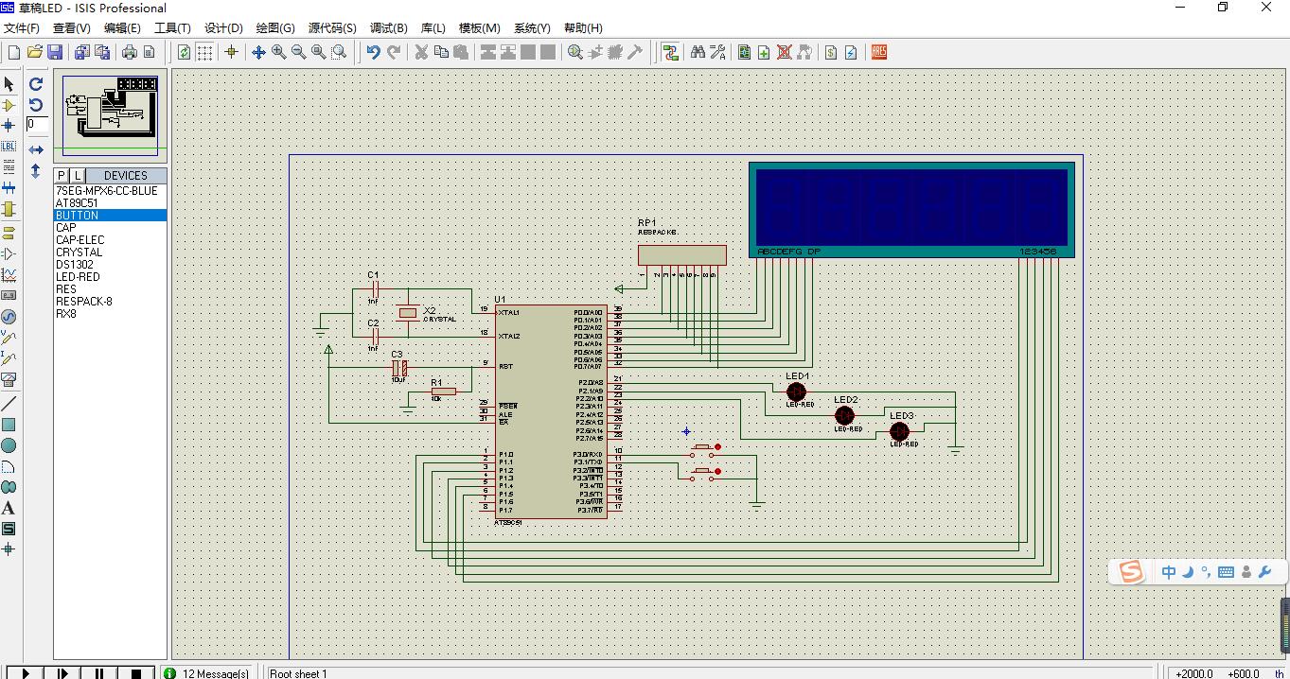The image size is (1290, 679).
Task: Click the L library manage button
Action: tap(78, 176)
